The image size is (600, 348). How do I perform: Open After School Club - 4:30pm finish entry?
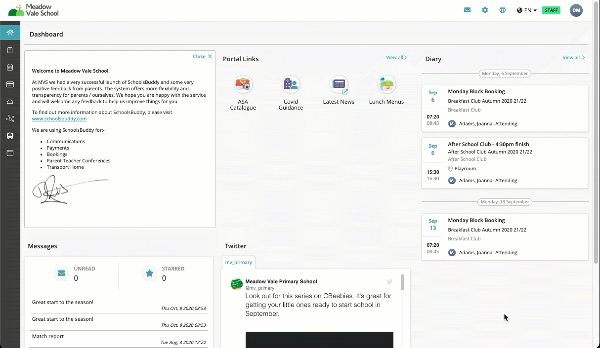click(x=505, y=163)
